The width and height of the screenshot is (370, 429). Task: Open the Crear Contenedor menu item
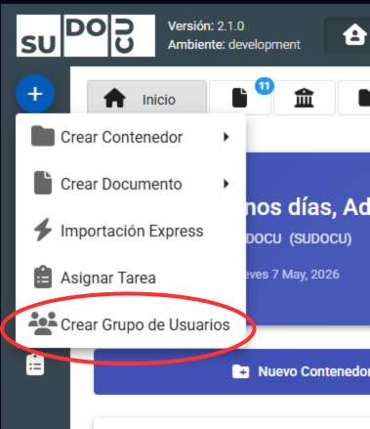pyautogui.click(x=131, y=137)
